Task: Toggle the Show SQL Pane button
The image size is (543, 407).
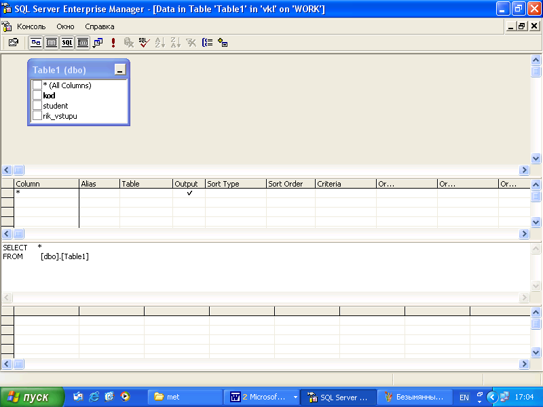Action: coord(67,43)
